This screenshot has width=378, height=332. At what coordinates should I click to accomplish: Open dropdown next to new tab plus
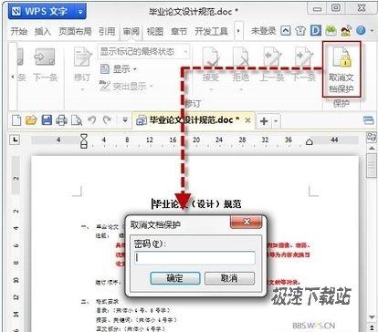(276, 121)
